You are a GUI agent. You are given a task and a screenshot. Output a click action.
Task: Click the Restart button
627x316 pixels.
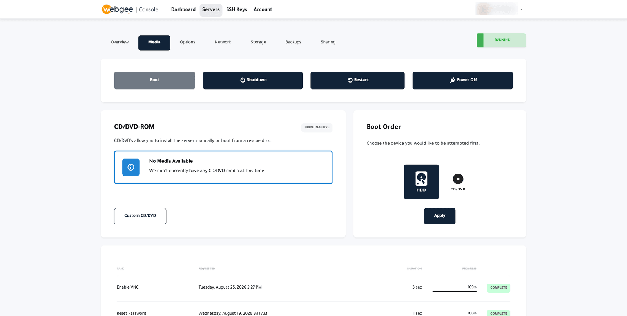coord(357,80)
